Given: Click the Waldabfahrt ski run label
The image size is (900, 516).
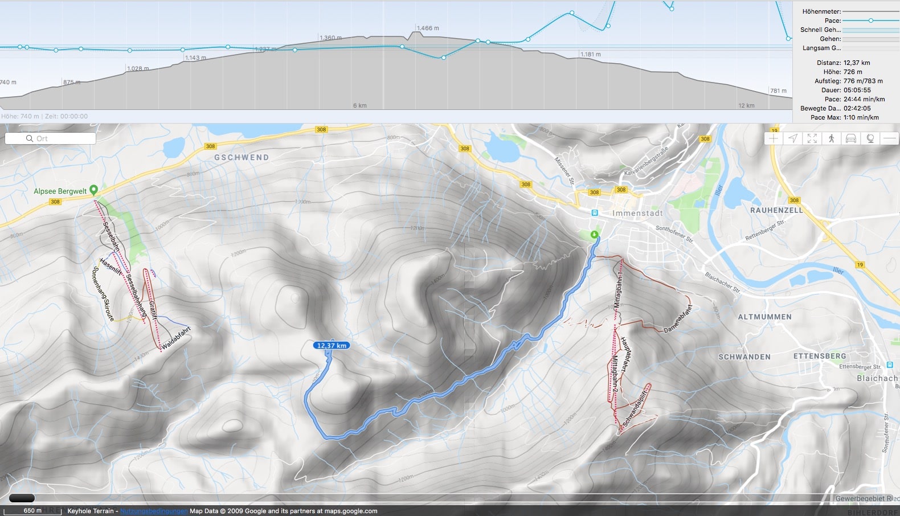Looking at the screenshot, I should pyautogui.click(x=175, y=338).
